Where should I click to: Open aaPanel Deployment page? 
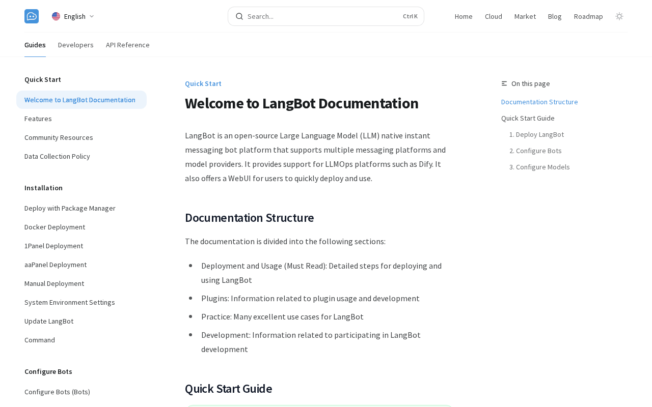click(81, 265)
